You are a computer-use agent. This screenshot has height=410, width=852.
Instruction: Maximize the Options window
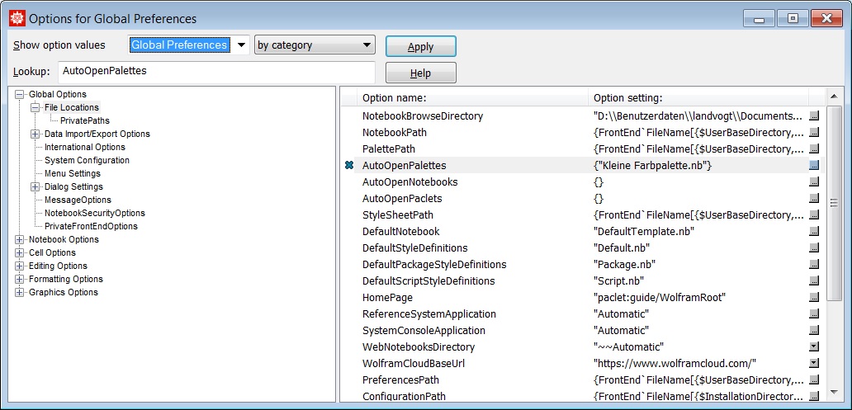793,18
